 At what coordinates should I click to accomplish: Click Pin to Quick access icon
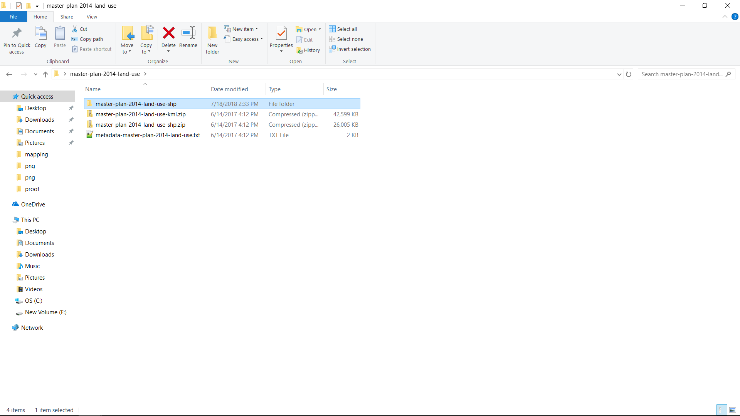(x=17, y=34)
